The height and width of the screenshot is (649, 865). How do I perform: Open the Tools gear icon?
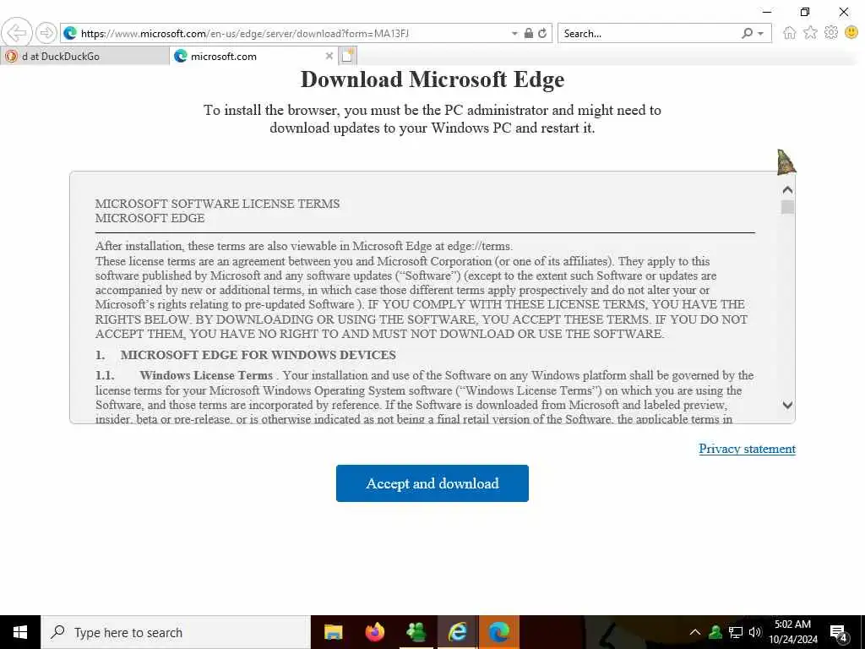(831, 33)
